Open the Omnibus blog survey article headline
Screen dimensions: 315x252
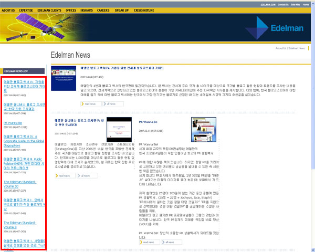pos(79,122)
